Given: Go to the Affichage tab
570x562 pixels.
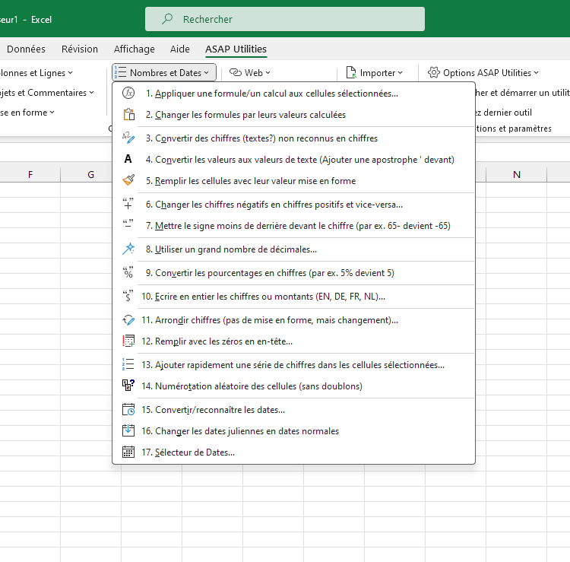Looking at the screenshot, I should [x=134, y=49].
